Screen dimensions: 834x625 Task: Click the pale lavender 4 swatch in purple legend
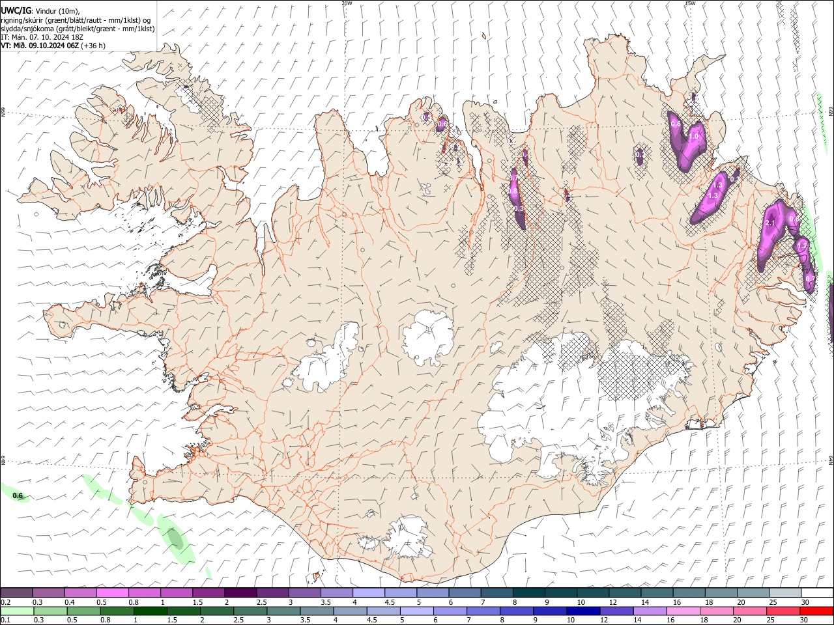[x=369, y=593]
